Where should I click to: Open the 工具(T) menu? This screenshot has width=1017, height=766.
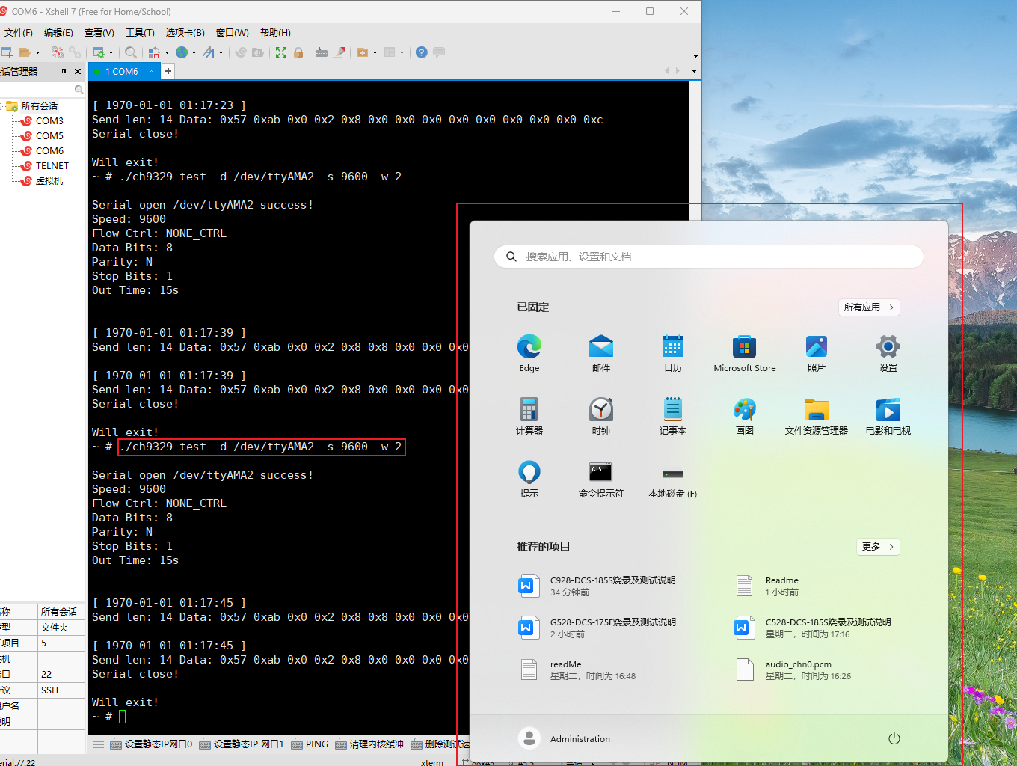(x=140, y=33)
